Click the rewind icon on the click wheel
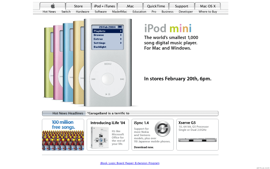 pyautogui.click(x=93, y=79)
